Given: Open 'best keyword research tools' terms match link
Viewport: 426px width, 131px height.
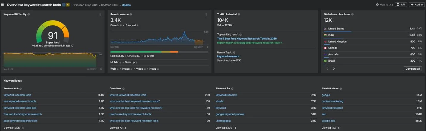Looking at the screenshot, I should pos(20,121).
